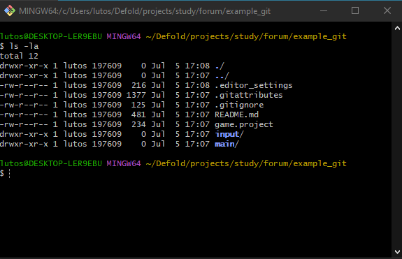Click the file size '481' value
Image resolution: width=402 pixels, height=259 pixels.
(x=138, y=114)
